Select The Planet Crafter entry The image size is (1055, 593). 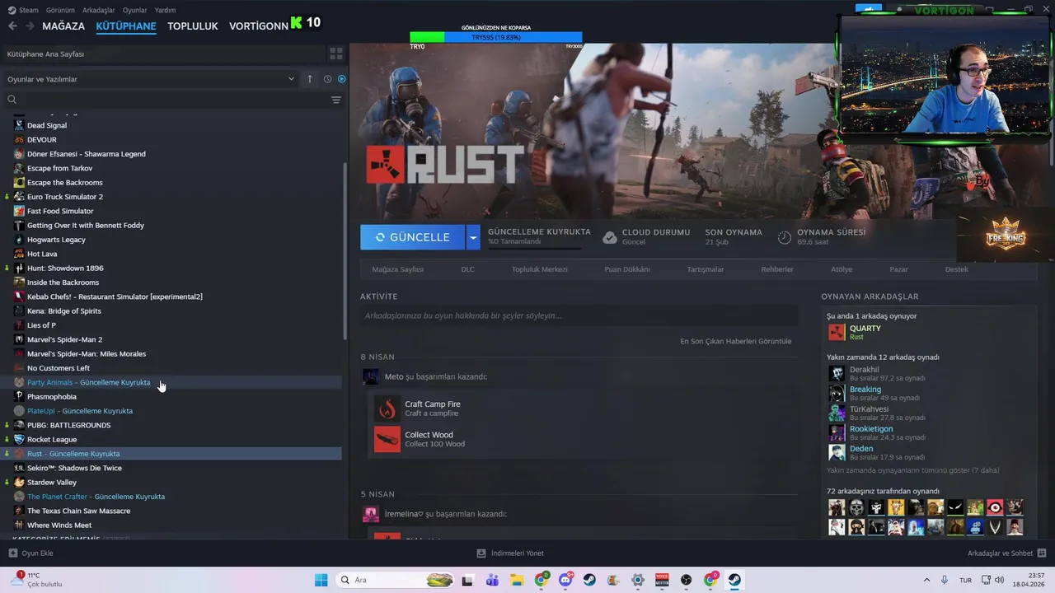(171, 497)
